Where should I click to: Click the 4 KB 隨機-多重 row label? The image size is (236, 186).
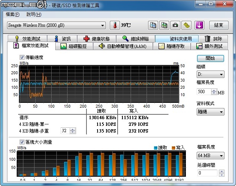click(x=34, y=131)
